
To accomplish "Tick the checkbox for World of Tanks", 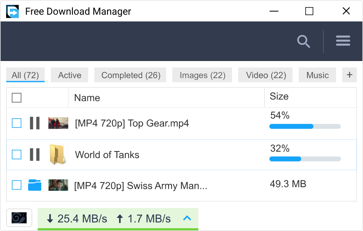I will pos(17,154).
